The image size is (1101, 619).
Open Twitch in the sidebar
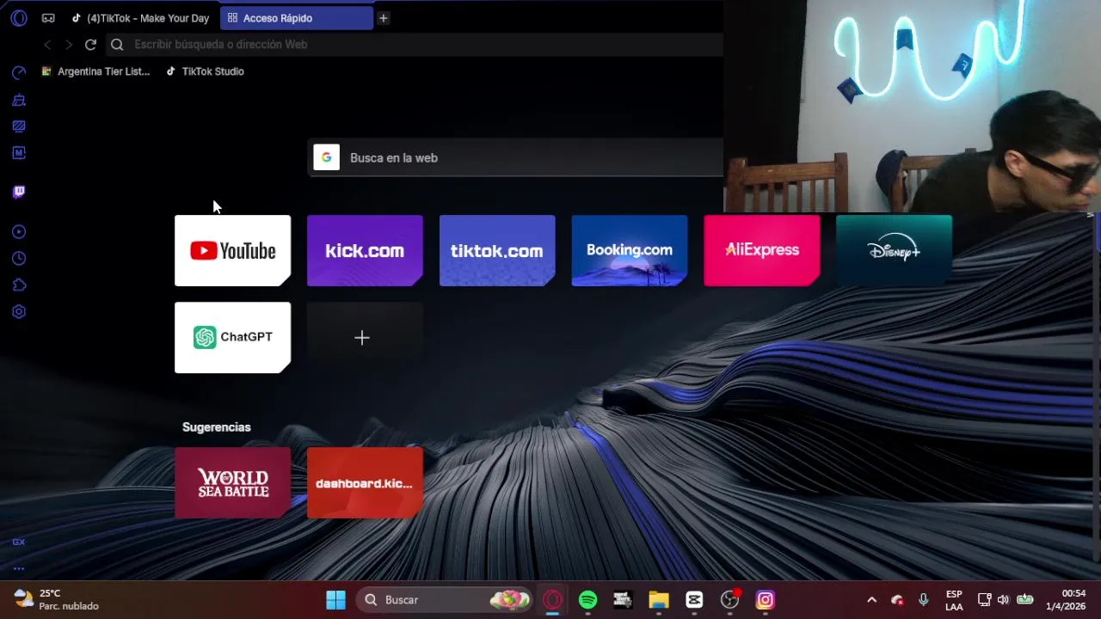click(19, 192)
